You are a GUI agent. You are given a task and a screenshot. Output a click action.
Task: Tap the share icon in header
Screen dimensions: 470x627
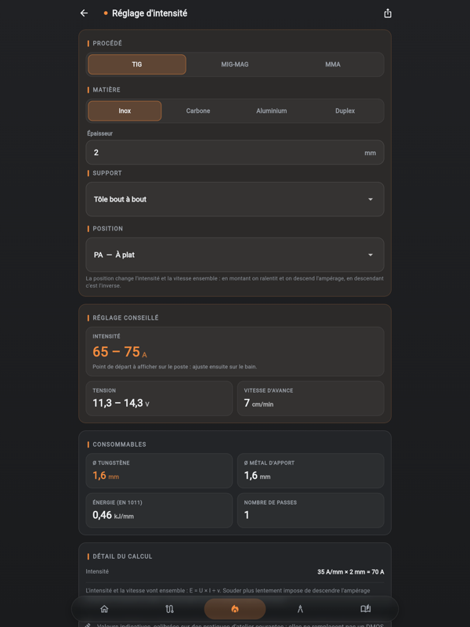tap(387, 13)
